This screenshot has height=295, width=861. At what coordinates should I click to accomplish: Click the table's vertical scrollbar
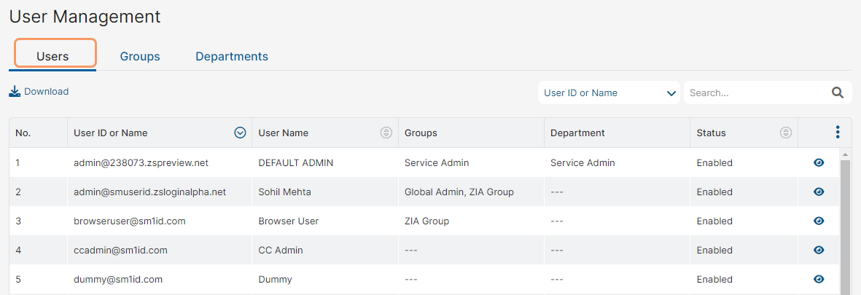pyautogui.click(x=845, y=226)
